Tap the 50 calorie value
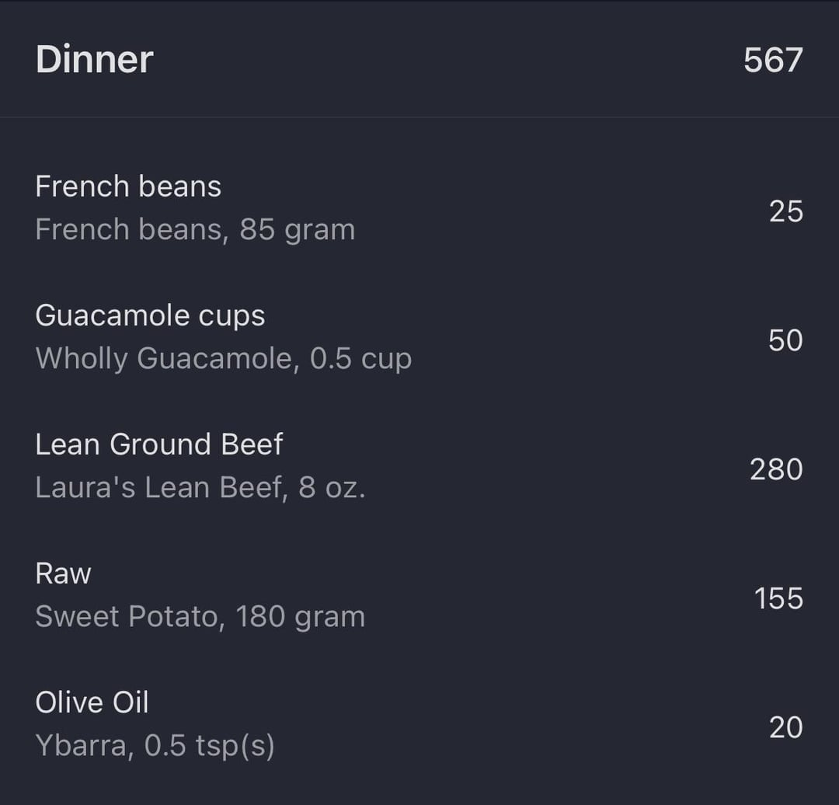The height and width of the screenshot is (805, 839). [x=785, y=340]
